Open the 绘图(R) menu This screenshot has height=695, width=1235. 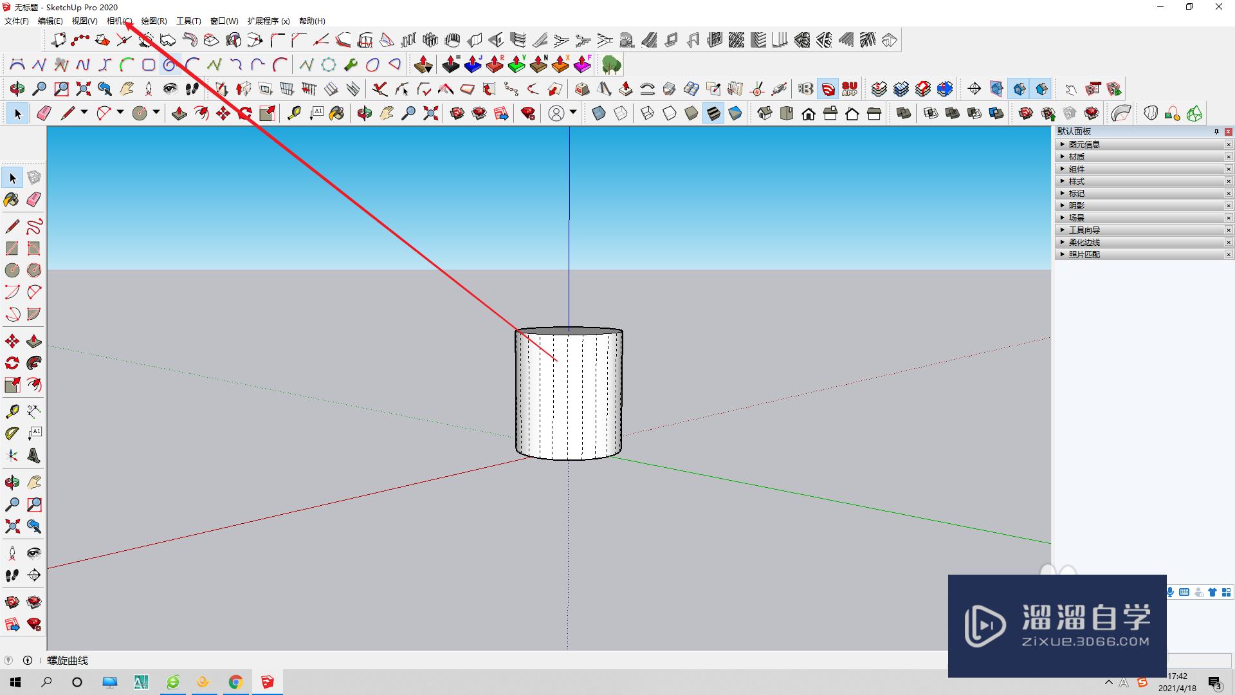tap(154, 21)
